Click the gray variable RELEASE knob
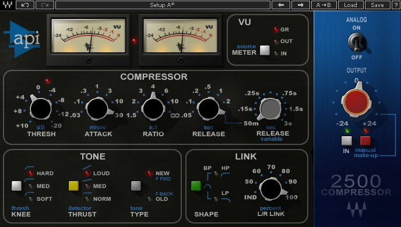The image size is (401, 227). [x=270, y=109]
